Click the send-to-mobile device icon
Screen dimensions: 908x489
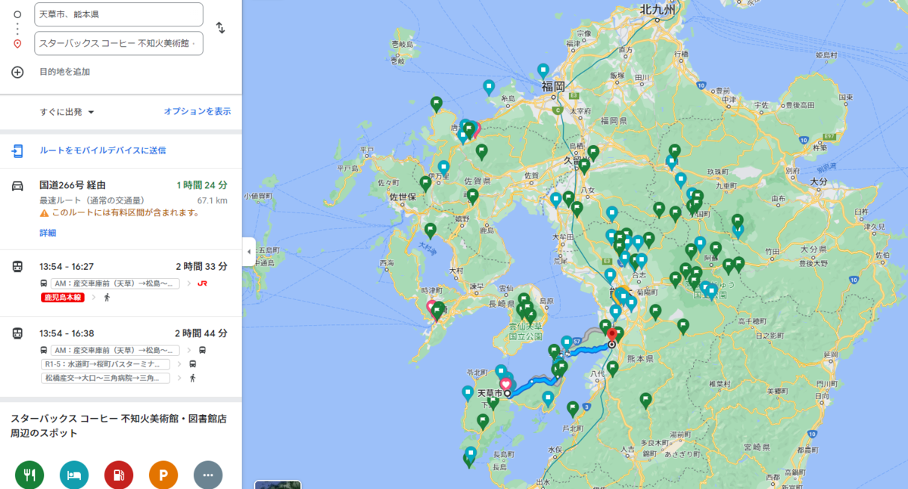click(17, 150)
